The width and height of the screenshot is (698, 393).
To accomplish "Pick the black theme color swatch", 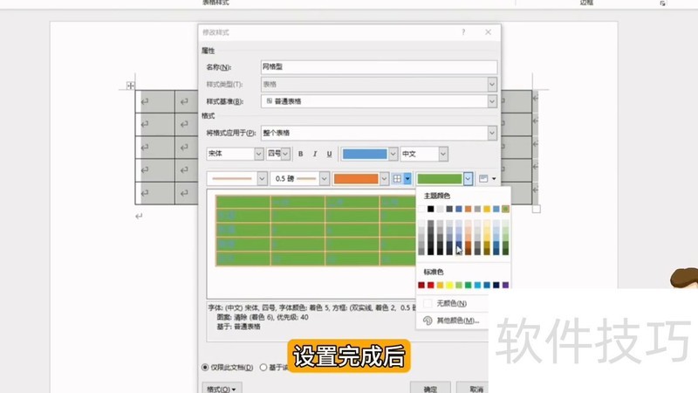I will click(430, 209).
